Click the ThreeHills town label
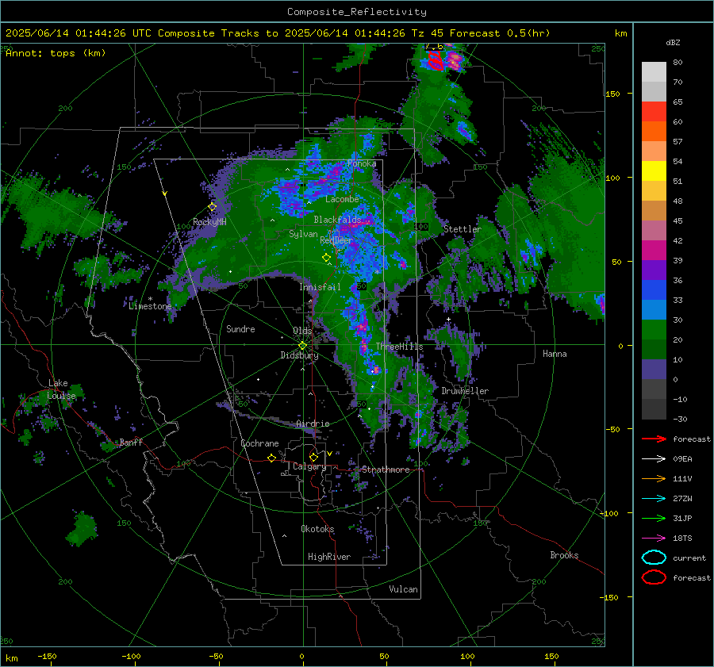714x667 pixels. click(399, 347)
